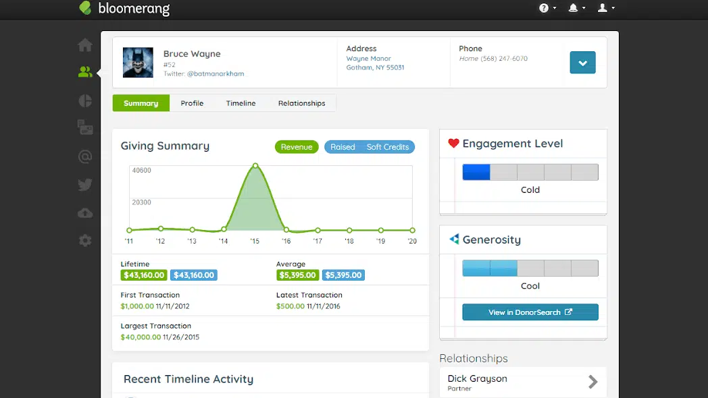Open the cloud upload import icon

pyautogui.click(x=85, y=213)
